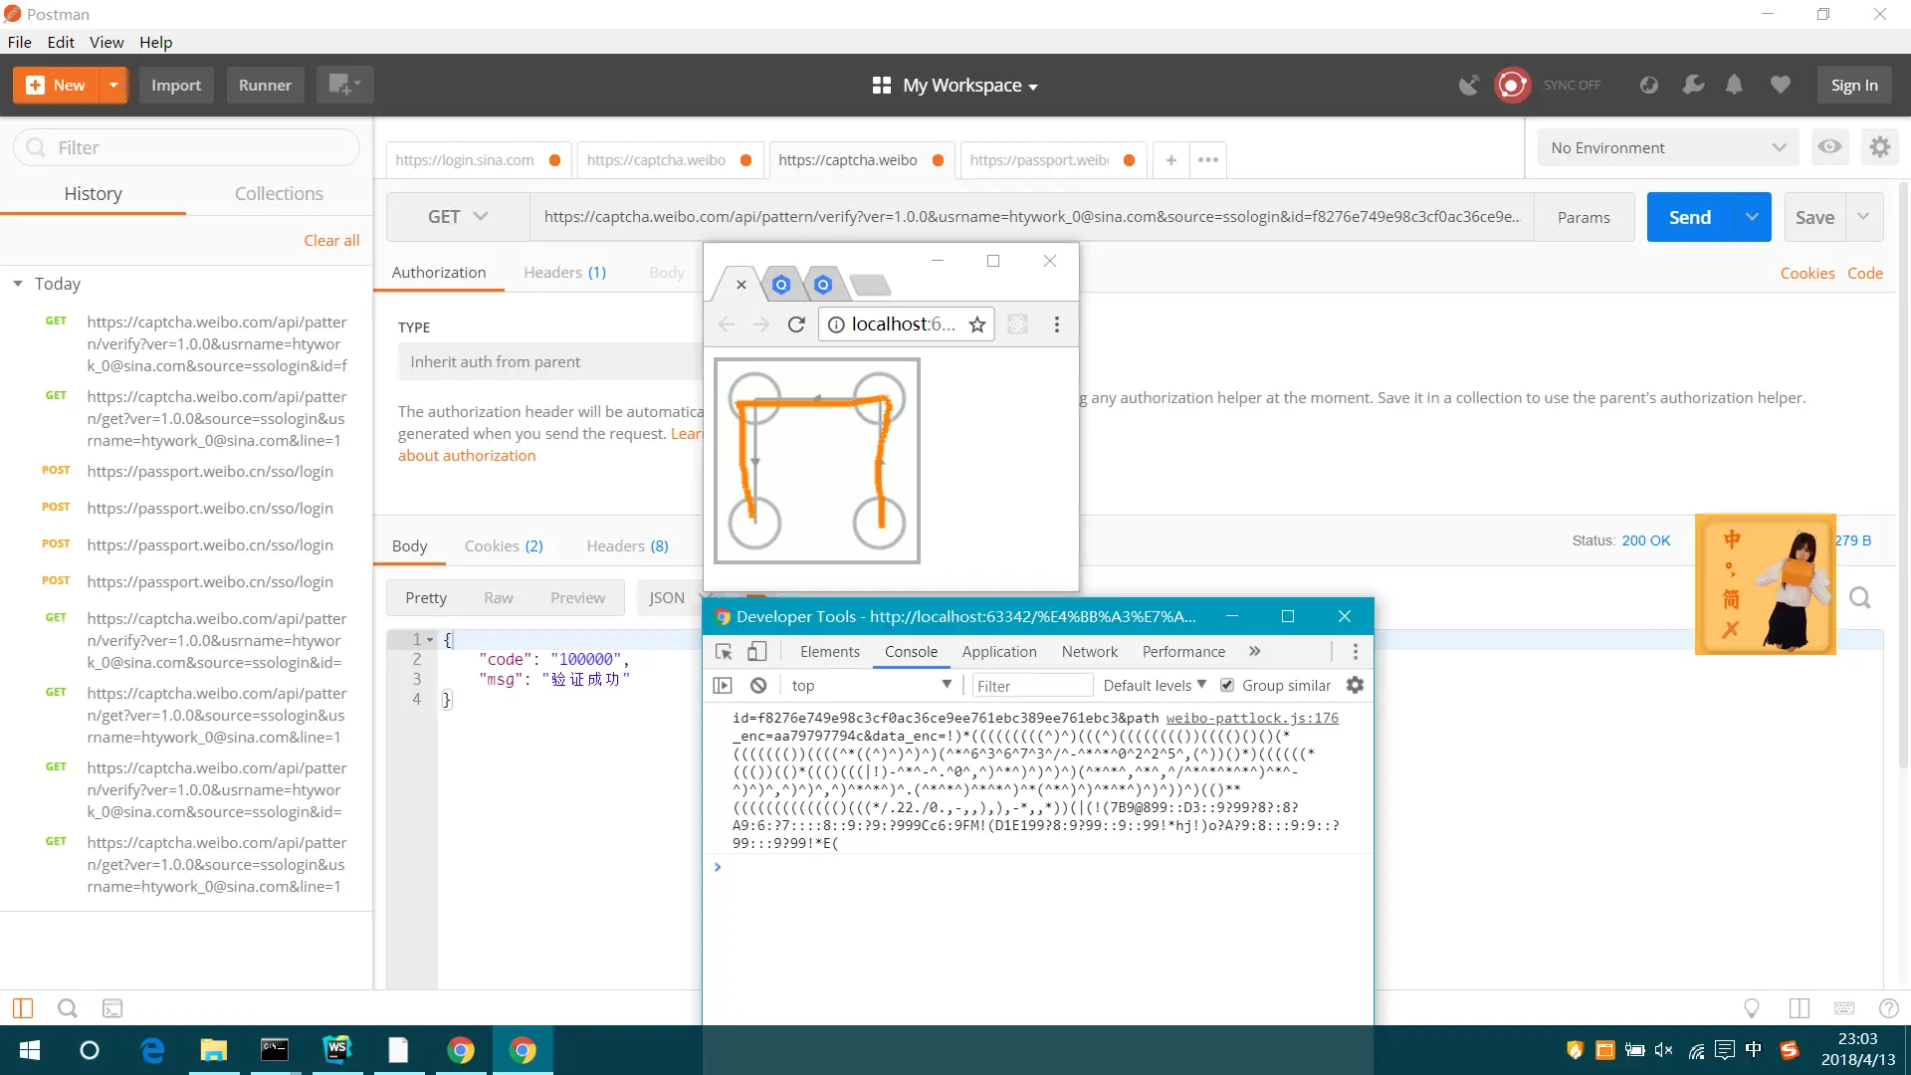The image size is (1911, 1075).
Task: Click the environment quick look eye icon
Action: [1829, 147]
